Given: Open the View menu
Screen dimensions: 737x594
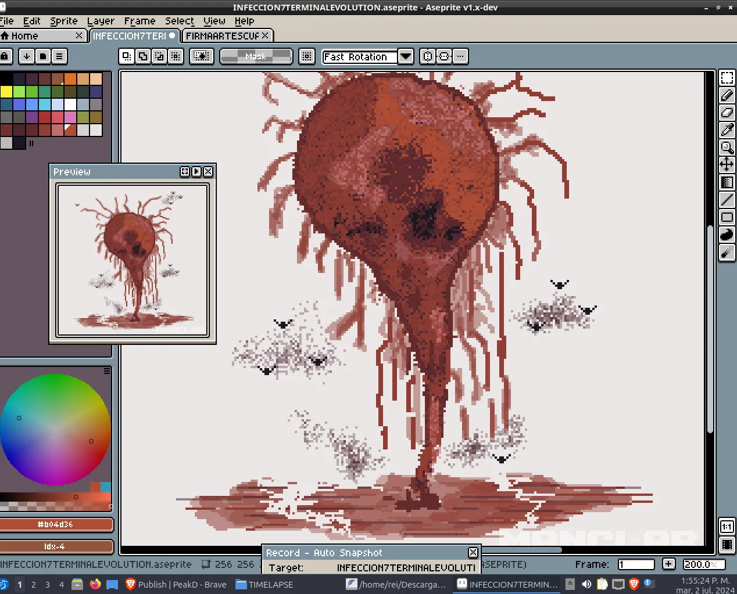Looking at the screenshot, I should point(214,21).
